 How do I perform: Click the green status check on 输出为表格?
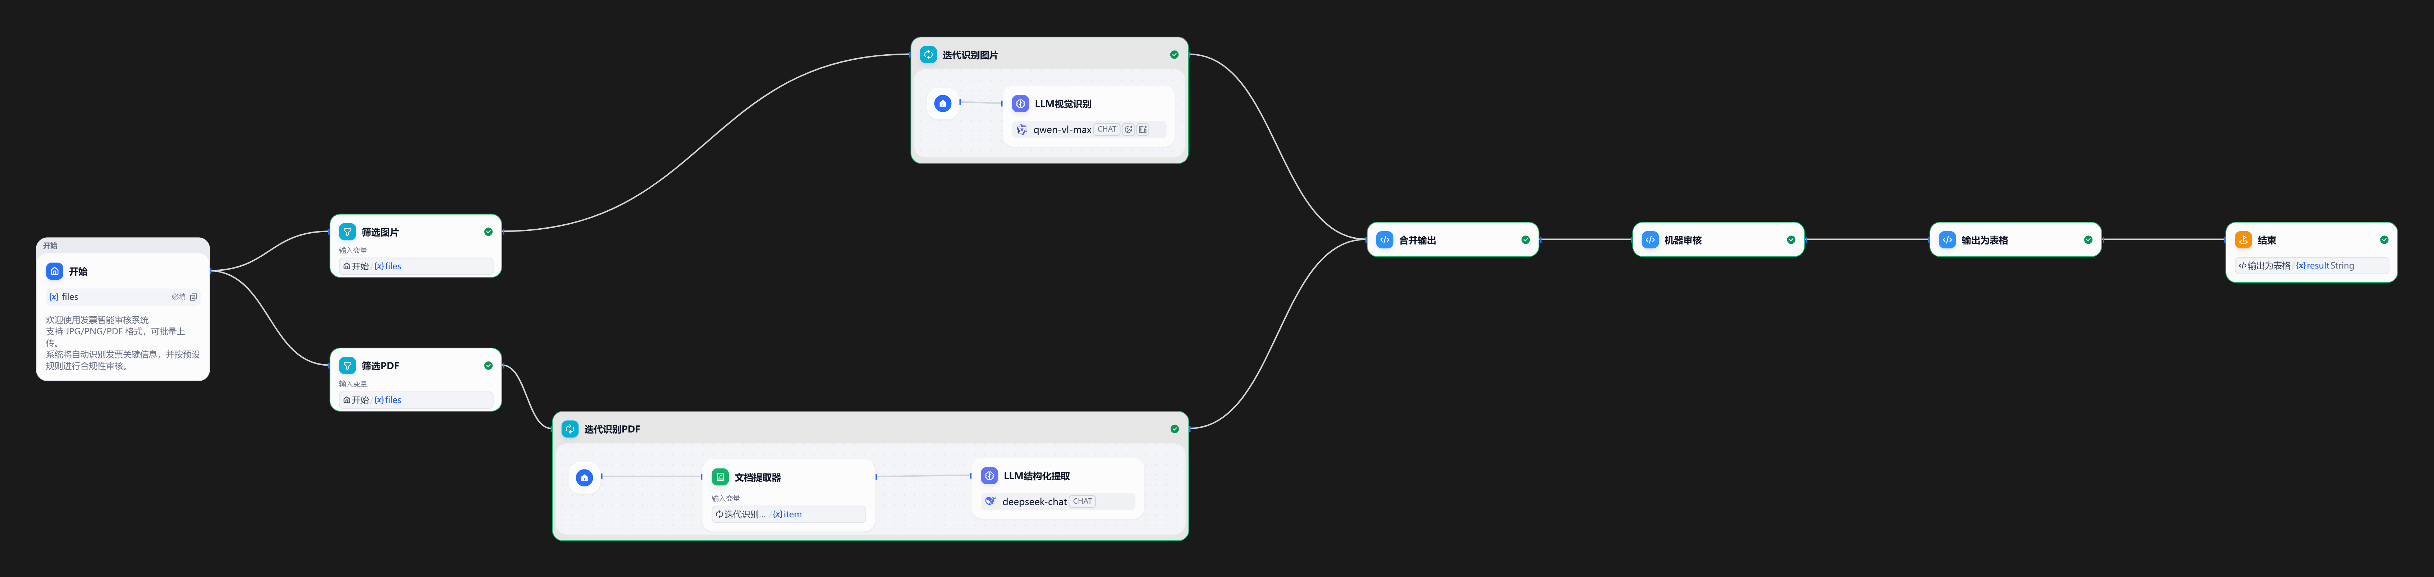(x=2088, y=240)
